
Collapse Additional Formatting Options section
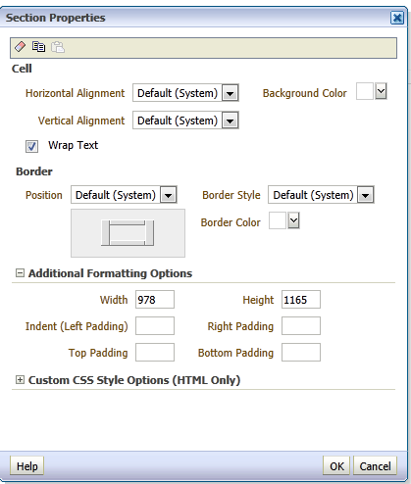coord(20,273)
